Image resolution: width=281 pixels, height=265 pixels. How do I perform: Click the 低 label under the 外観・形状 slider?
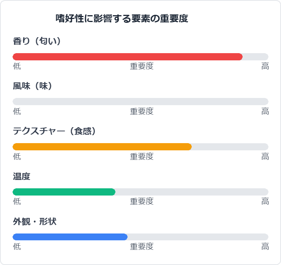point(17,247)
